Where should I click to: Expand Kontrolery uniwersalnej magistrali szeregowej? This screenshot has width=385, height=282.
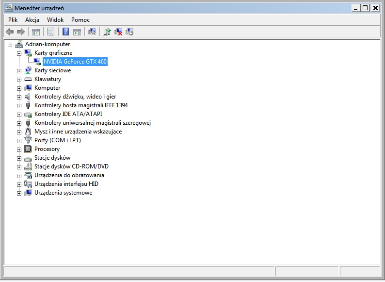19,123
